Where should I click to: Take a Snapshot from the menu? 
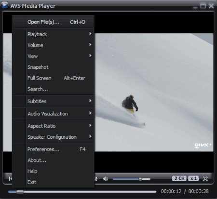click(53, 67)
